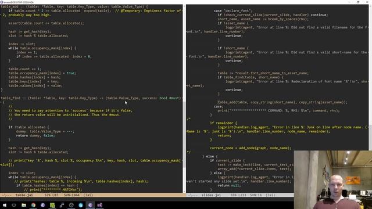Click the highlighted active Emacs taskbar icon
Screen dimensions: 372x209
[90, 205]
